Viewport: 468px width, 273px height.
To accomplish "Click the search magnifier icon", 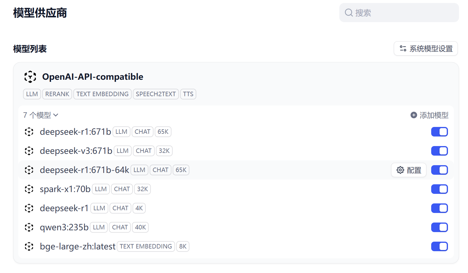I will (x=349, y=13).
